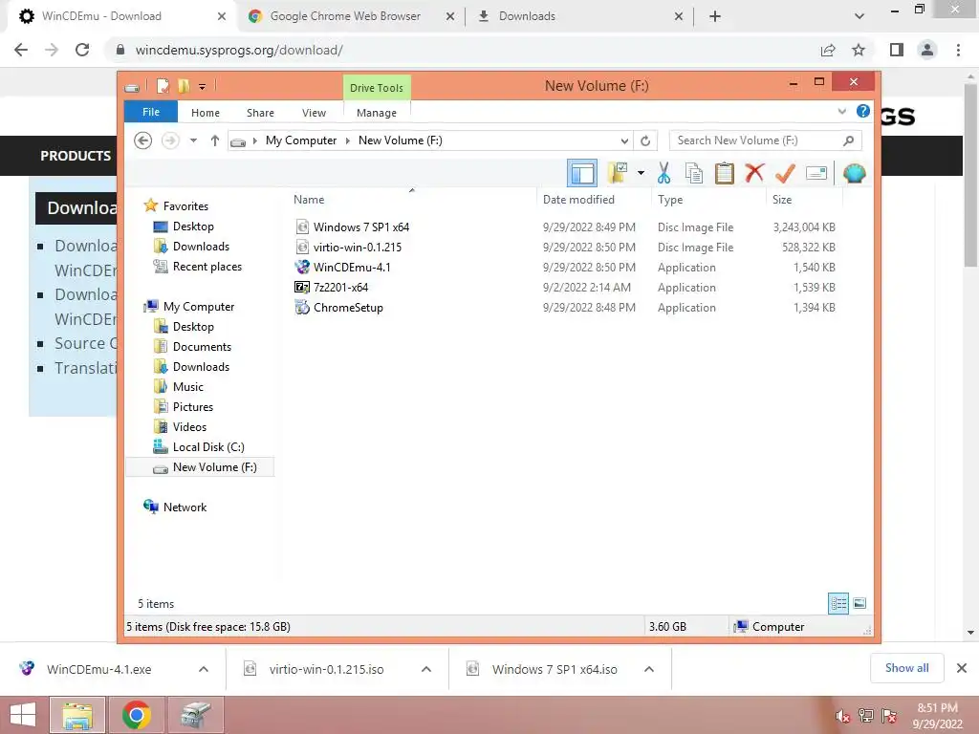Select the virtio-win-0.1.215 file
The width and height of the screenshot is (979, 734).
click(358, 248)
